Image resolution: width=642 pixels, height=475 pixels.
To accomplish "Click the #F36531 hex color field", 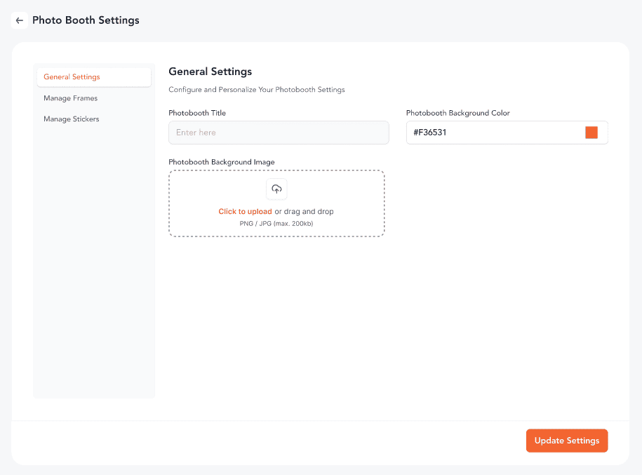I will pyautogui.click(x=507, y=133).
